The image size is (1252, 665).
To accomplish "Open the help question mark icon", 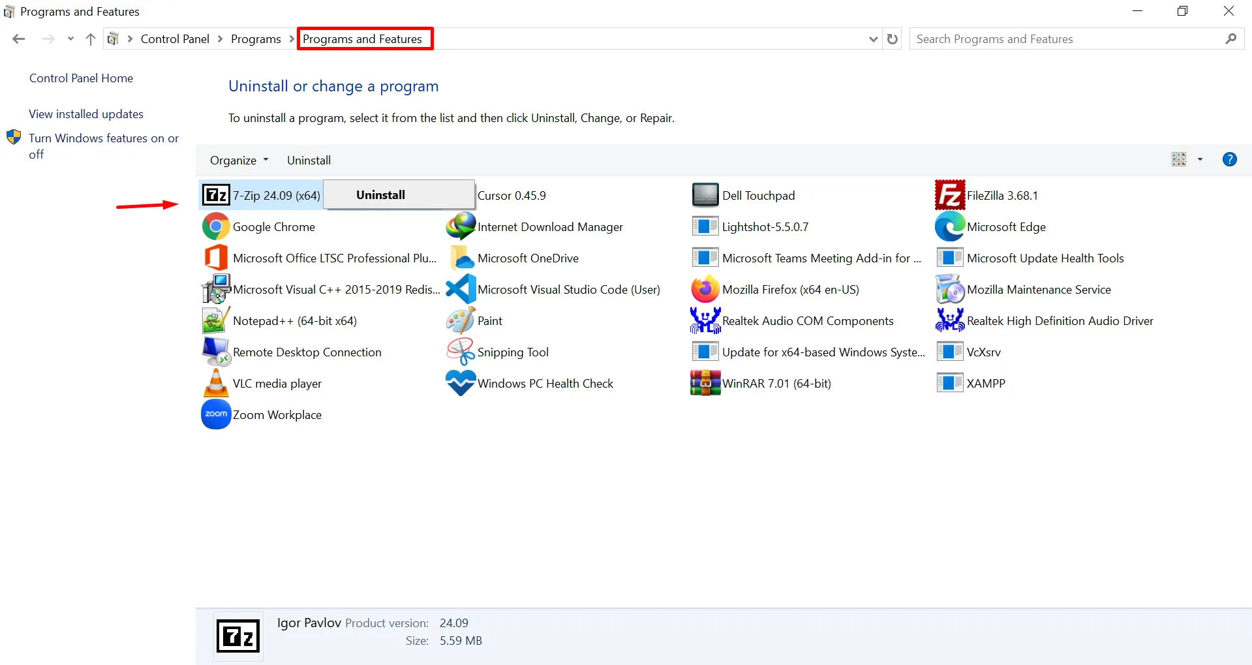I will tap(1229, 159).
